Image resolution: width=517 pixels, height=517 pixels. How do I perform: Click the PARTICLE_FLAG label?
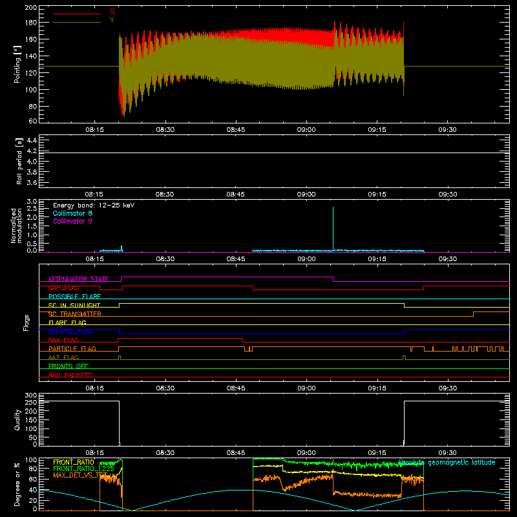click(x=72, y=349)
